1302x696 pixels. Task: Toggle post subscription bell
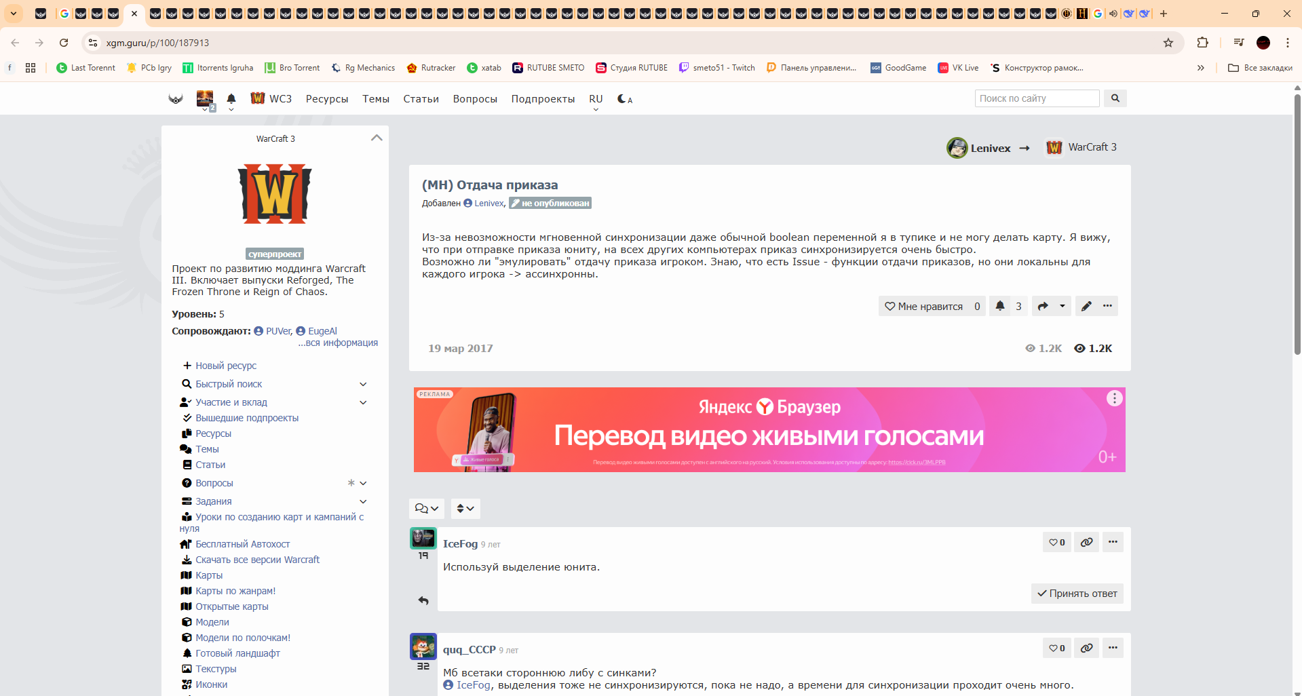point(999,306)
